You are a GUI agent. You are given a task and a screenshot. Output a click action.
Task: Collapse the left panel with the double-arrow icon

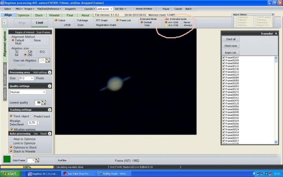[5, 23]
